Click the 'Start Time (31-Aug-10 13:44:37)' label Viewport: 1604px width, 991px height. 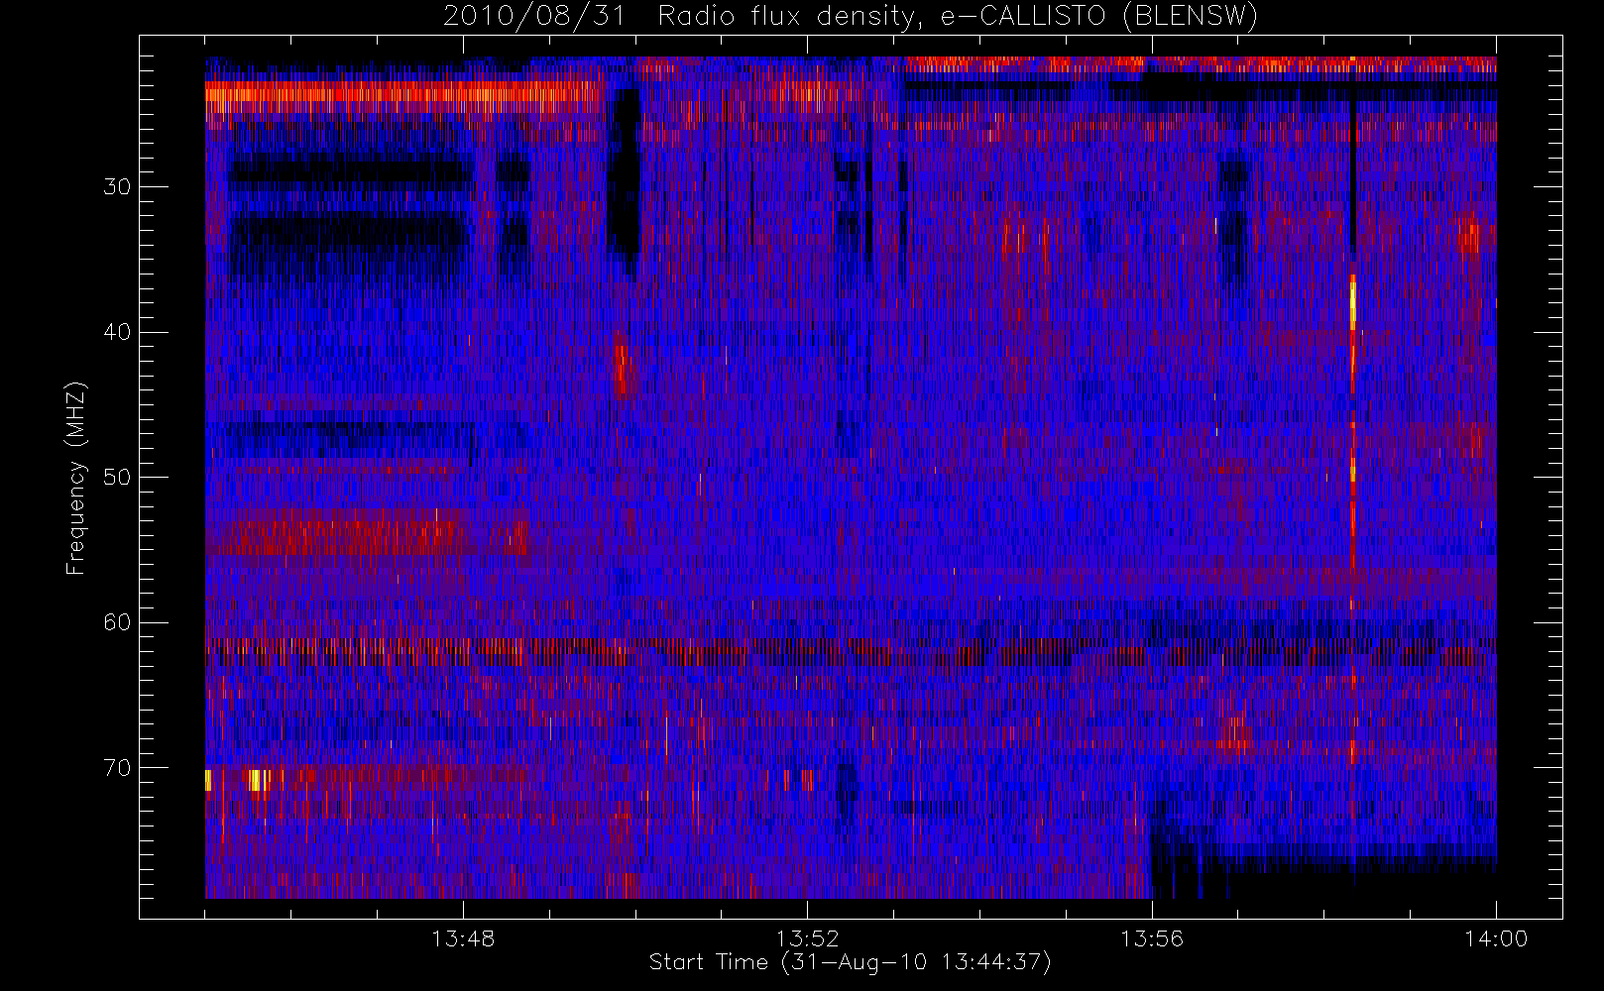tap(850, 962)
